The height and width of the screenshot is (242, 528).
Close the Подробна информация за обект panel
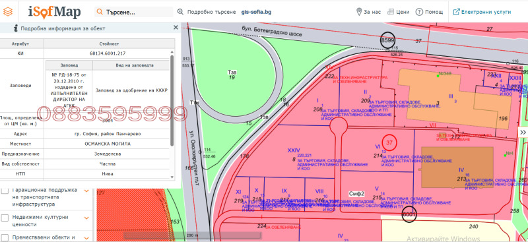click(176, 28)
